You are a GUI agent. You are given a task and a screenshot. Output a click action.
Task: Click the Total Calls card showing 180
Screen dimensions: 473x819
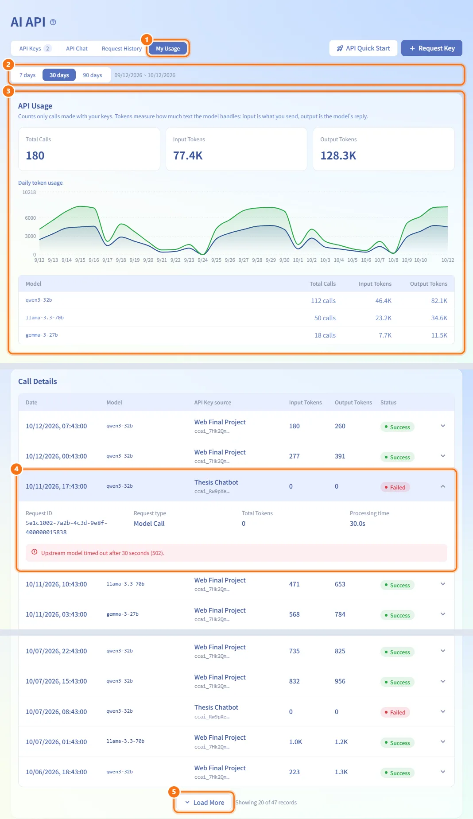tap(89, 149)
